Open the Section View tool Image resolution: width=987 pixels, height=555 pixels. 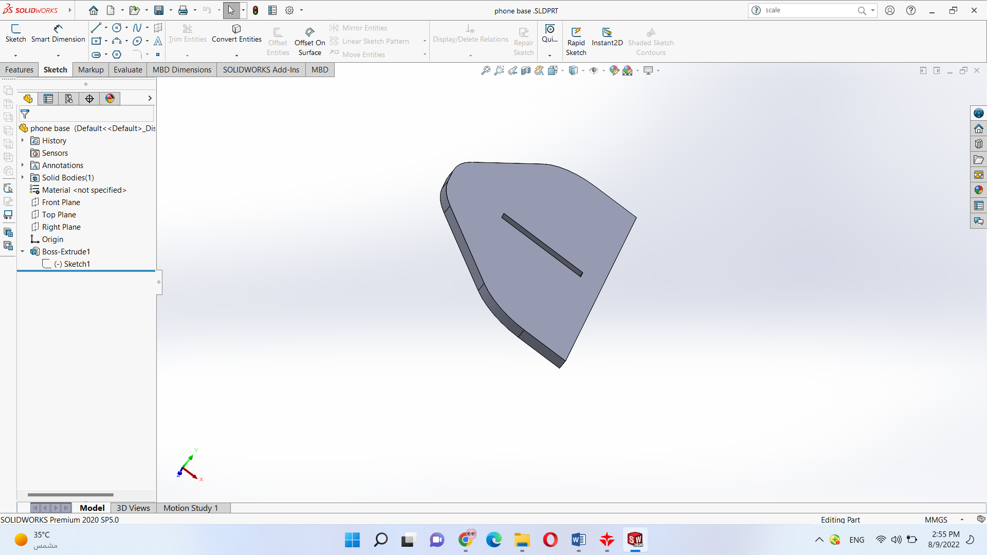coord(525,70)
